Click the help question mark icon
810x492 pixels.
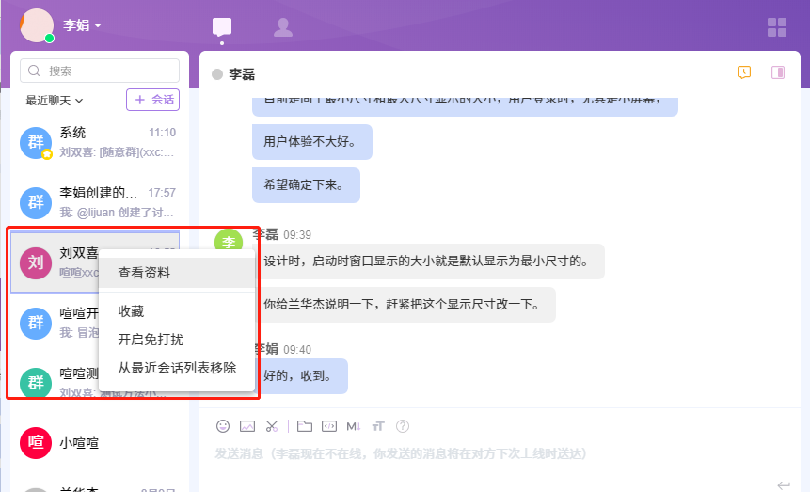(403, 426)
